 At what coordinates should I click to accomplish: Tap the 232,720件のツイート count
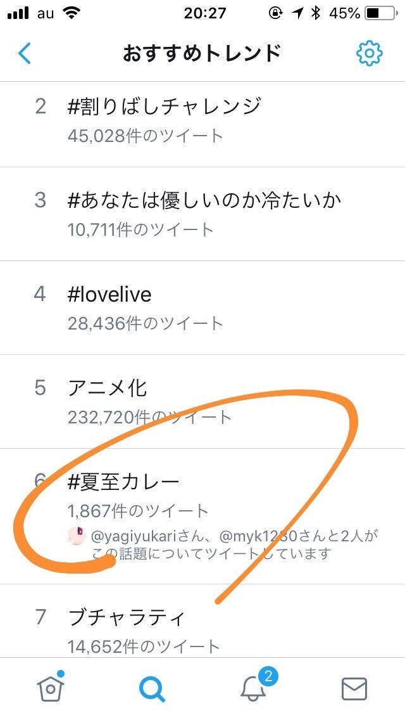coord(150,417)
